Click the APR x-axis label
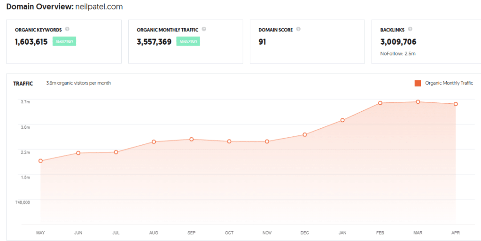 click(456, 233)
